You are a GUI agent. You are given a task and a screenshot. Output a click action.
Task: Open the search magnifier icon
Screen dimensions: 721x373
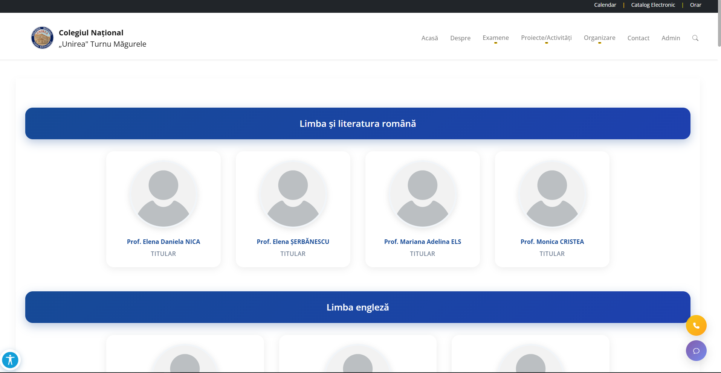coord(695,38)
